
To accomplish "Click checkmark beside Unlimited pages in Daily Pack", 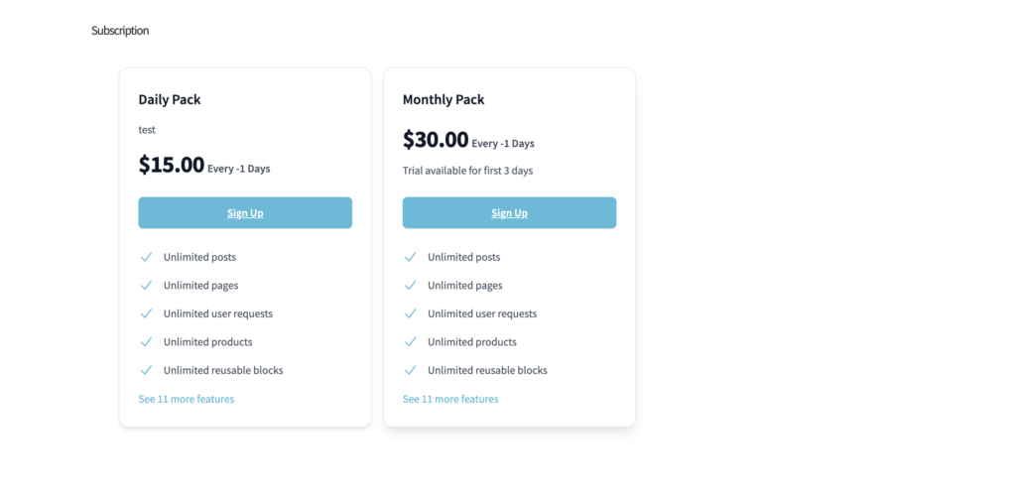I will point(146,286).
